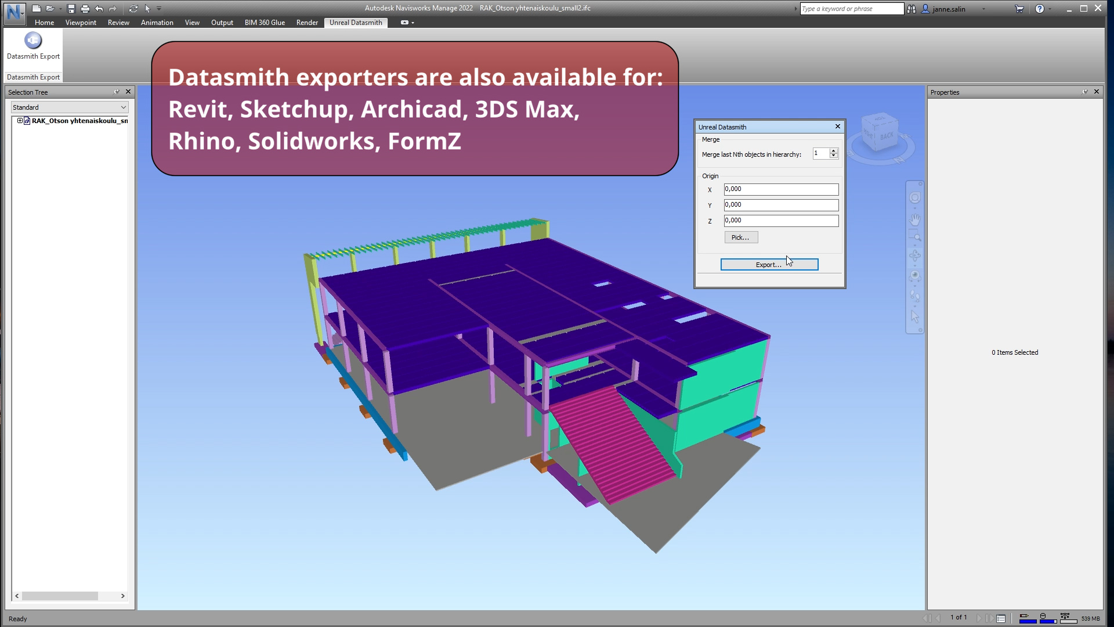This screenshot has height=627, width=1114.
Task: Open the BIM 360 Glue ribbon tab
Action: pyautogui.click(x=265, y=22)
